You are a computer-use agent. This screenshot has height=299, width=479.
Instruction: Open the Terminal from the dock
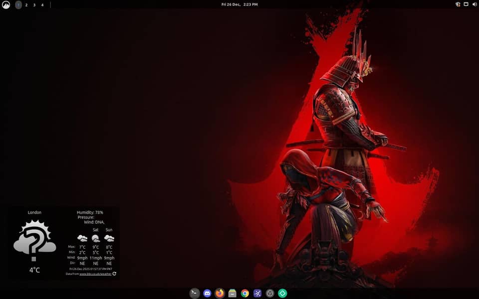point(195,294)
